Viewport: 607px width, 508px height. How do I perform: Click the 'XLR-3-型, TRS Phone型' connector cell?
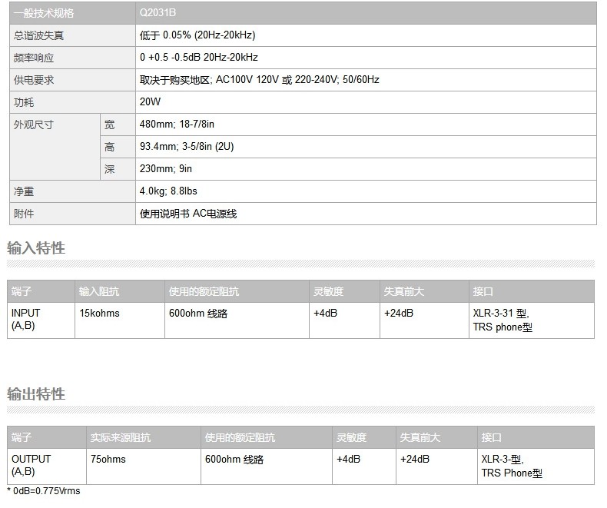pyautogui.click(x=536, y=466)
